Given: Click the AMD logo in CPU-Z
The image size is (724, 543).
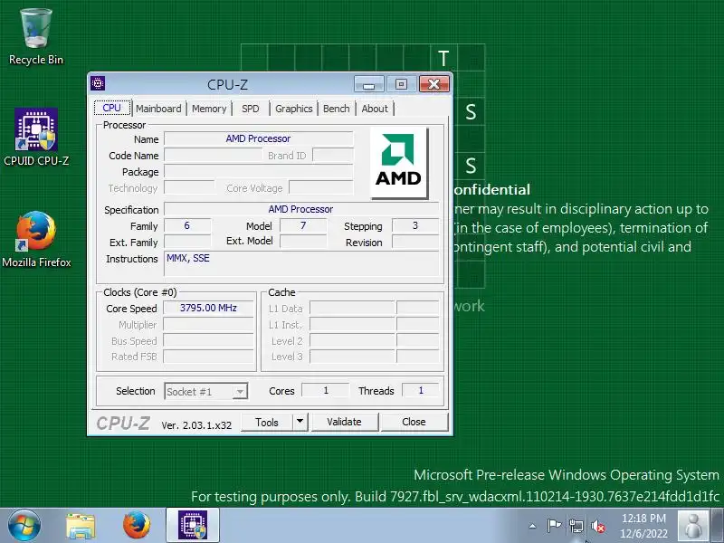Looking at the screenshot, I should point(399,163).
